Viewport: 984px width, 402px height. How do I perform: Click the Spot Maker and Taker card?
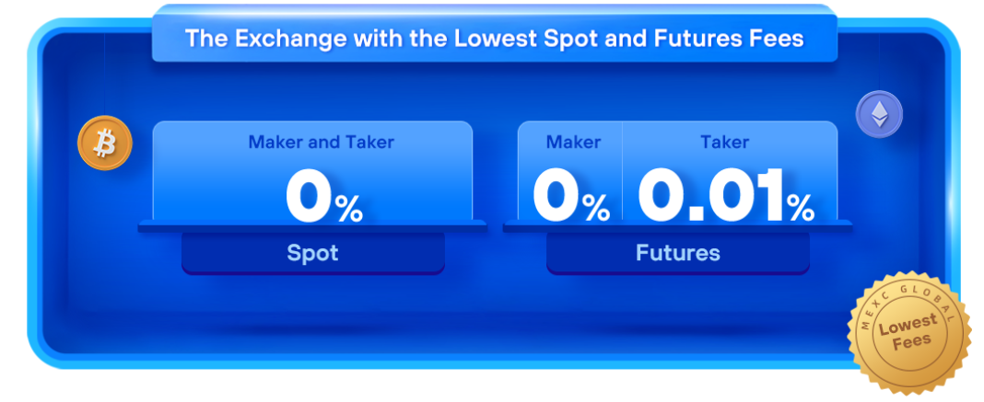(312, 170)
